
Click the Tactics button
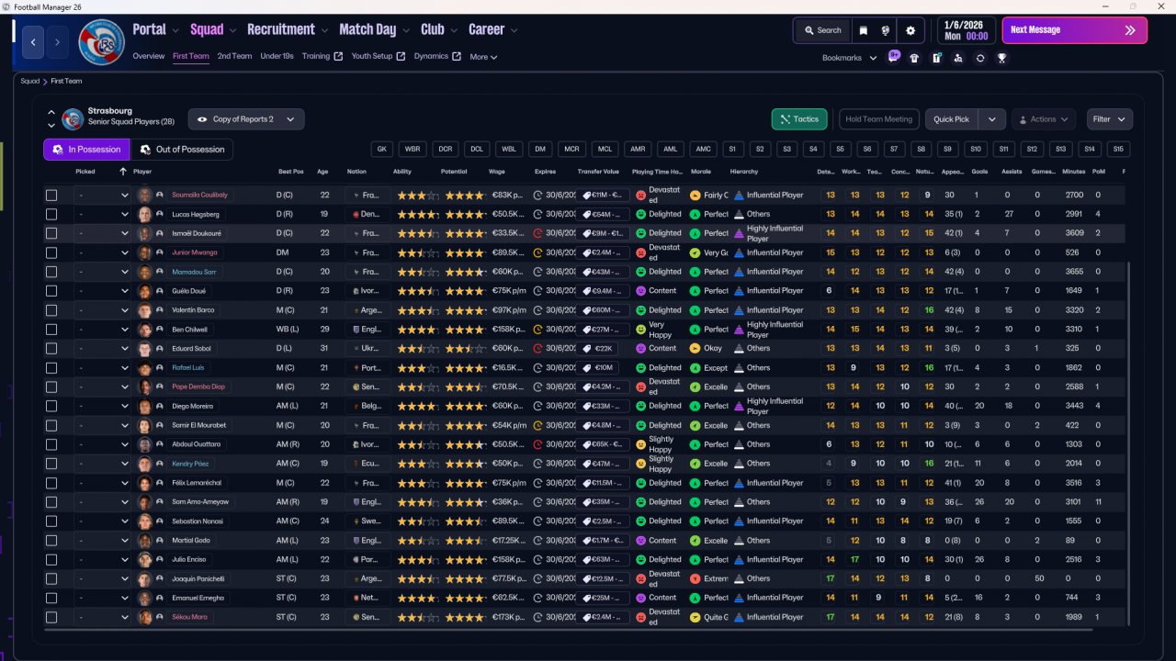[798, 119]
